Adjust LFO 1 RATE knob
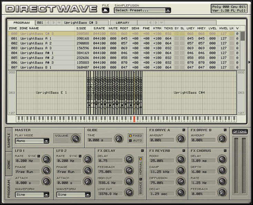Image resolution: width=253 pixels, height=205 pixels. pyautogui.click(x=47, y=160)
